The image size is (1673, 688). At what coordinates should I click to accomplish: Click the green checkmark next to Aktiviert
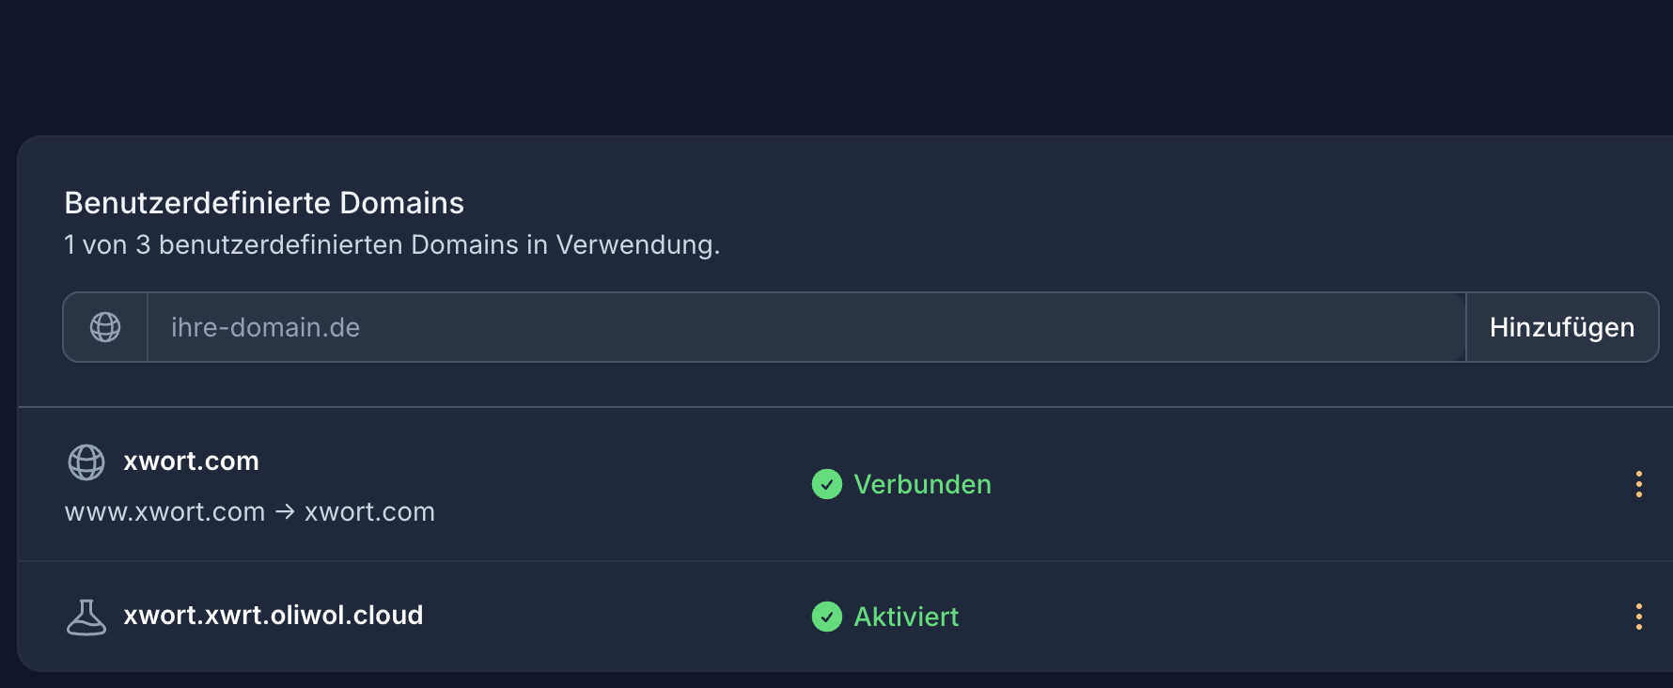[x=827, y=618]
